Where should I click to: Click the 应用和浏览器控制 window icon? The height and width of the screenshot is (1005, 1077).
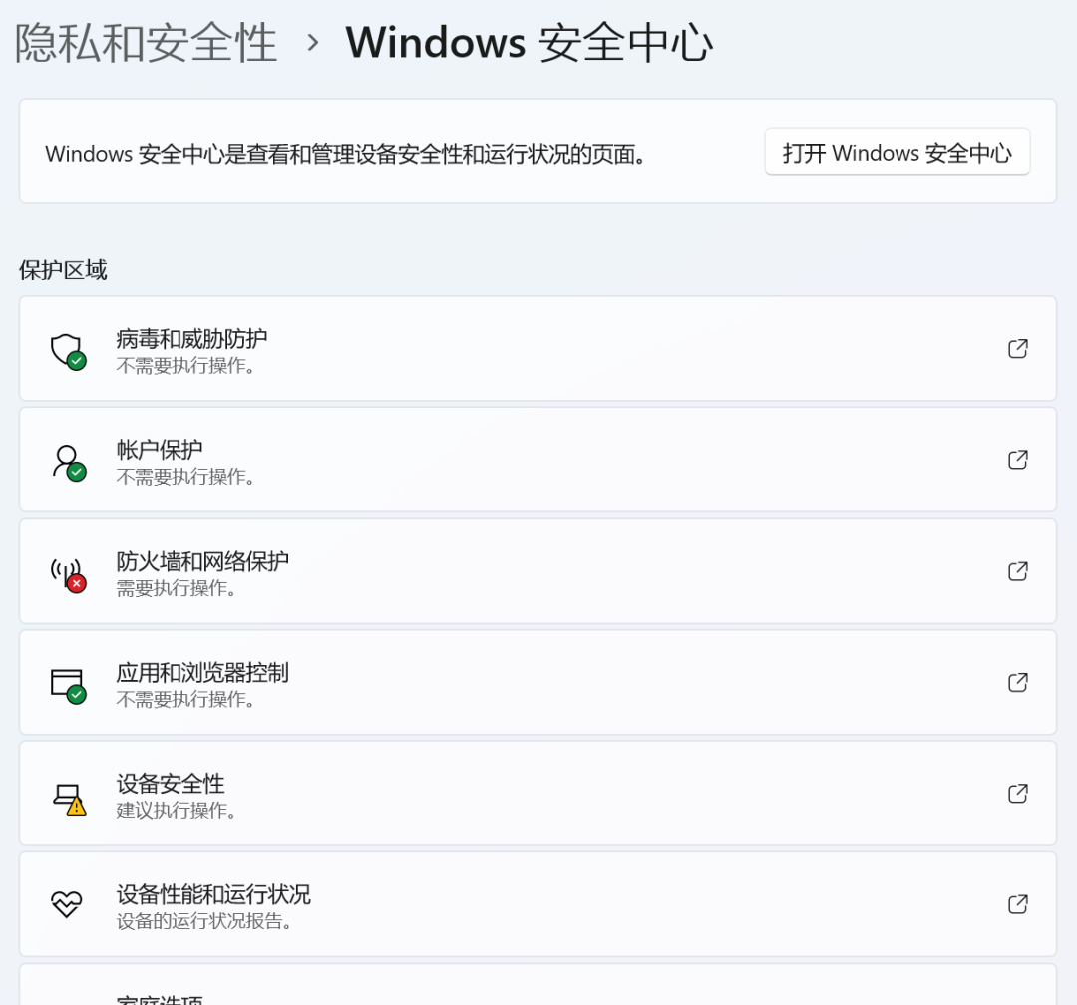pyautogui.click(x=68, y=686)
